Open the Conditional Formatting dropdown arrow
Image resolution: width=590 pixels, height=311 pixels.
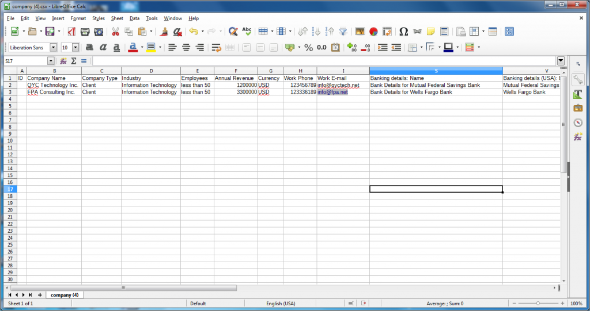(x=479, y=47)
